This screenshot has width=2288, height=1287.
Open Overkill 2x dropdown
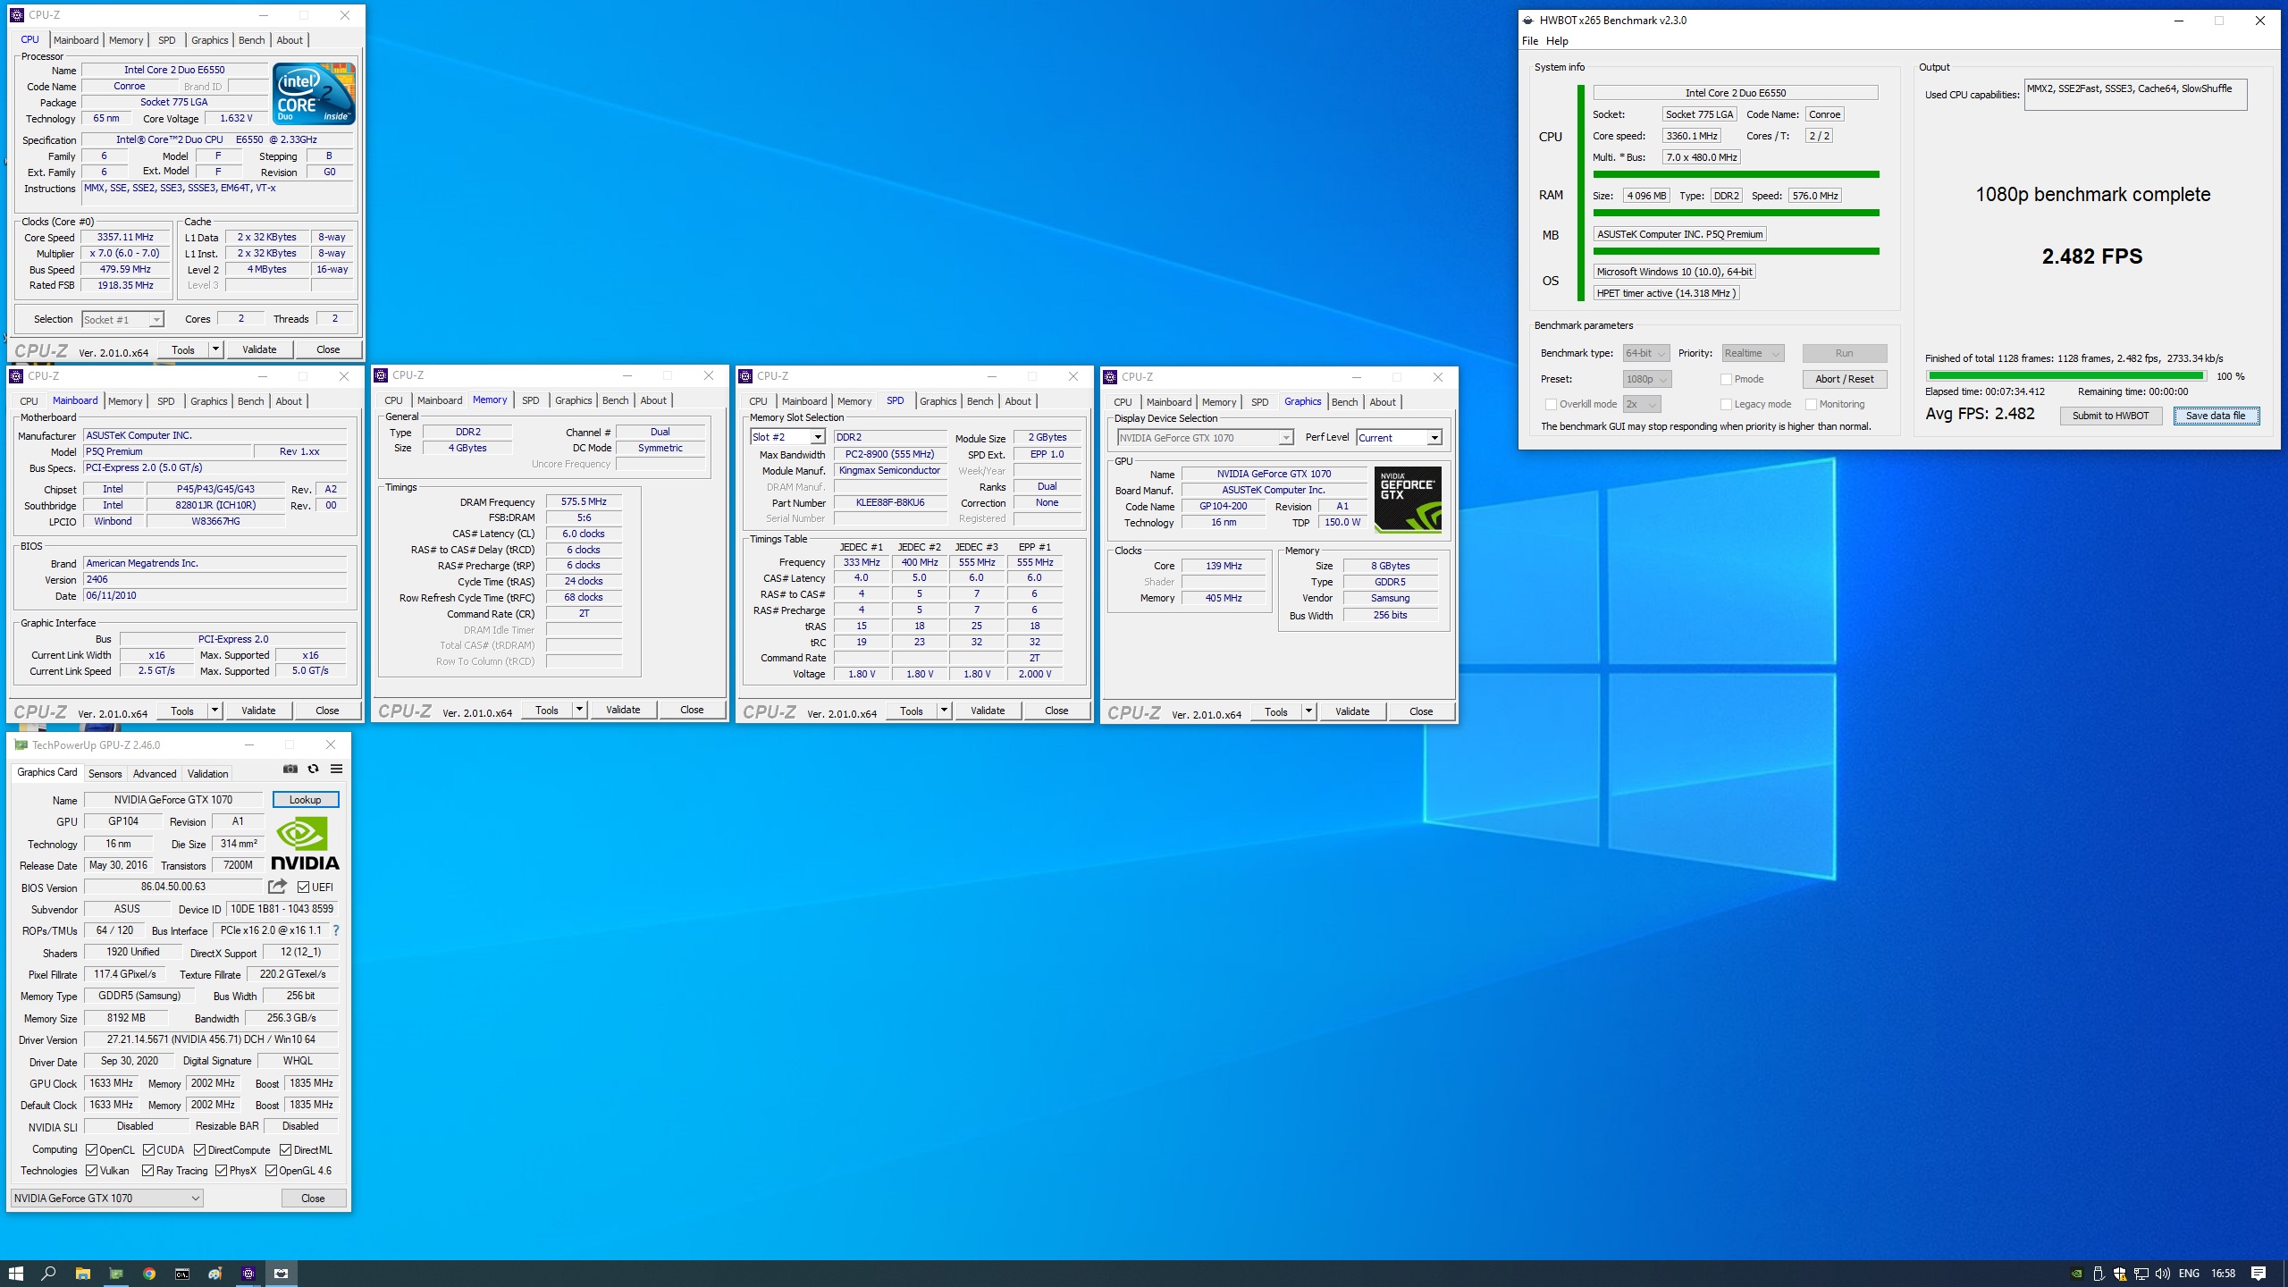[1642, 404]
